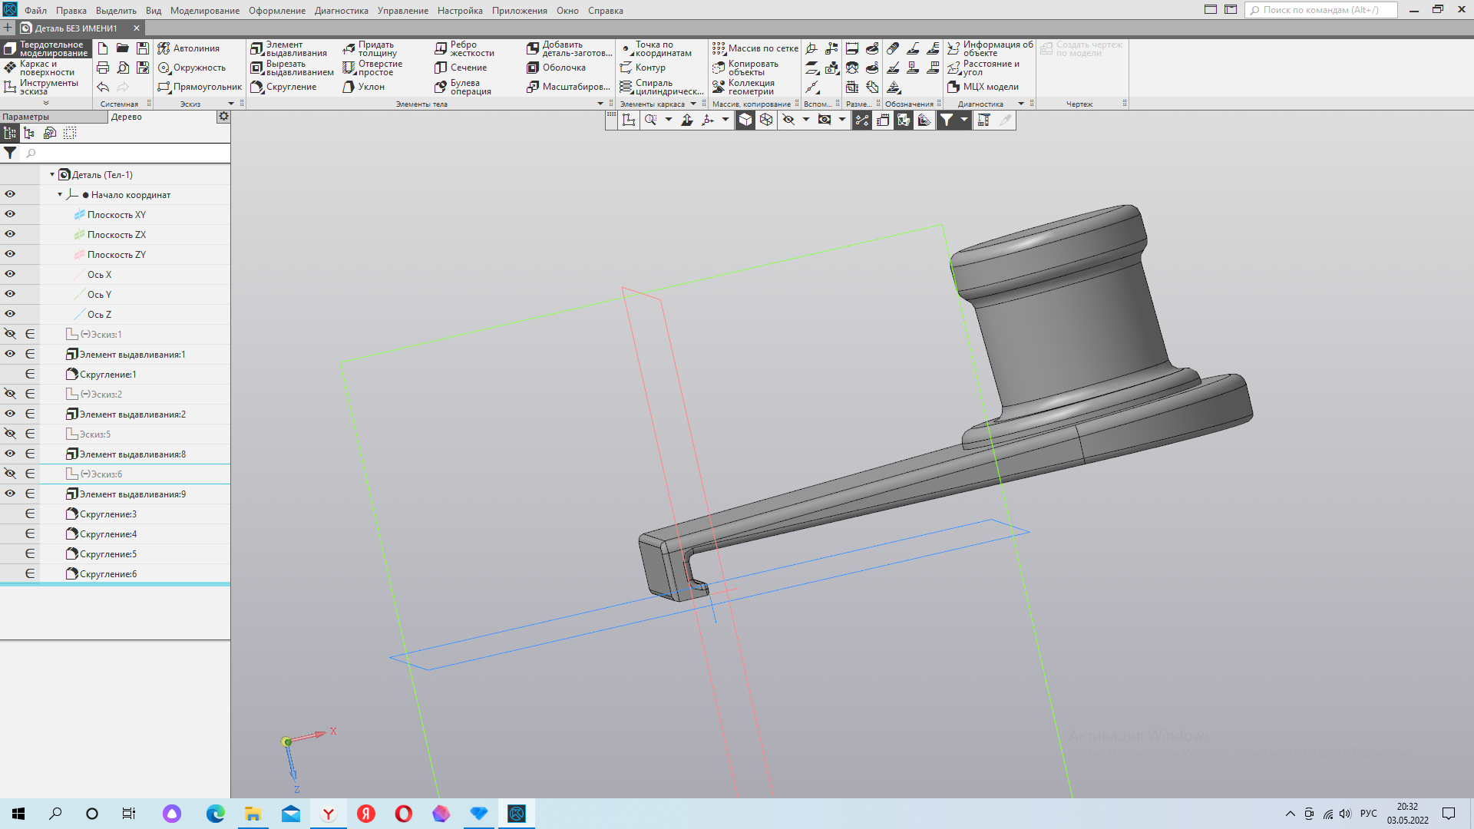Click the Rectangle (Прямоугольник) tool
This screenshot has width=1474, height=829.
point(164,88)
